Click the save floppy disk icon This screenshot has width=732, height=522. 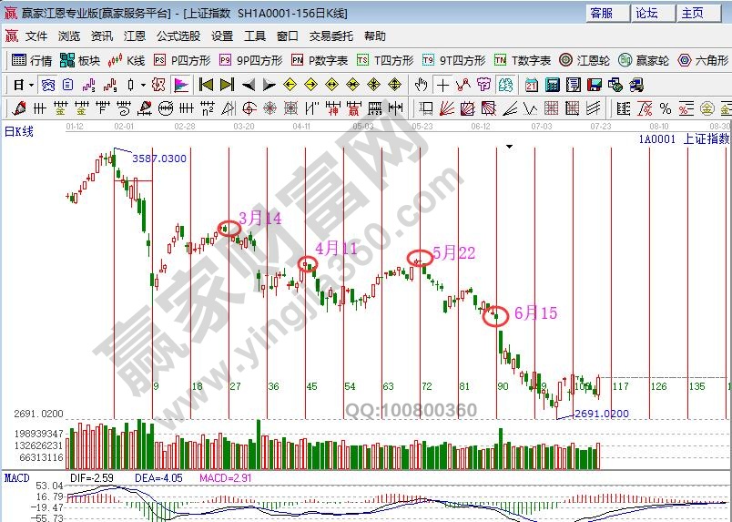[x=594, y=85]
